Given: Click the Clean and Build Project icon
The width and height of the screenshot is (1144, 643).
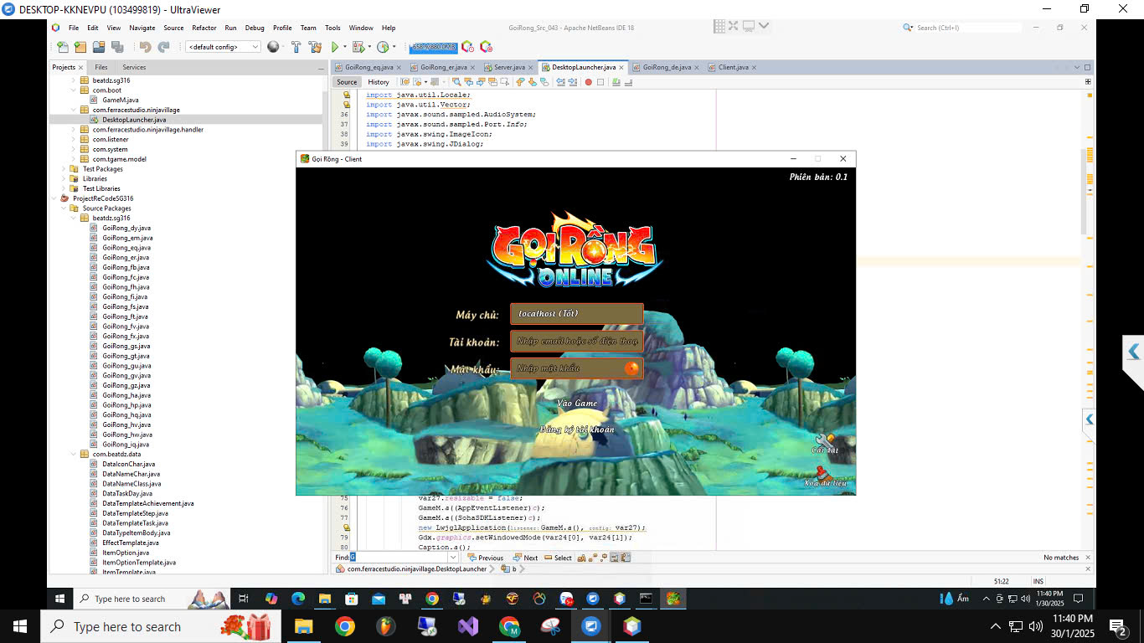Looking at the screenshot, I should (315, 47).
